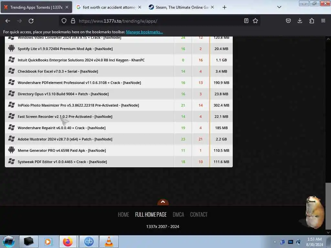331x248 pixels.
Task: Close the Steam tab
Action: 212,7
